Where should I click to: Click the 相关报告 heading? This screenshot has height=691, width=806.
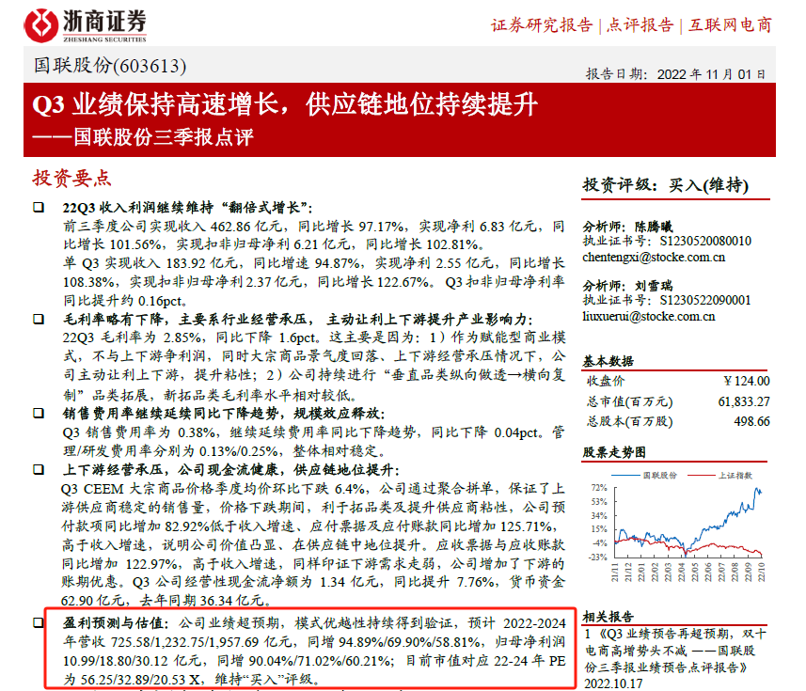click(608, 617)
